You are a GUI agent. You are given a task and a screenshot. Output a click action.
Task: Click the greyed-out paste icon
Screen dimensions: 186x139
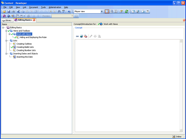point(27,12)
